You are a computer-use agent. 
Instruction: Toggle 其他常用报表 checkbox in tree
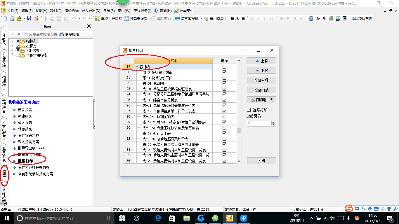pos(18,55)
